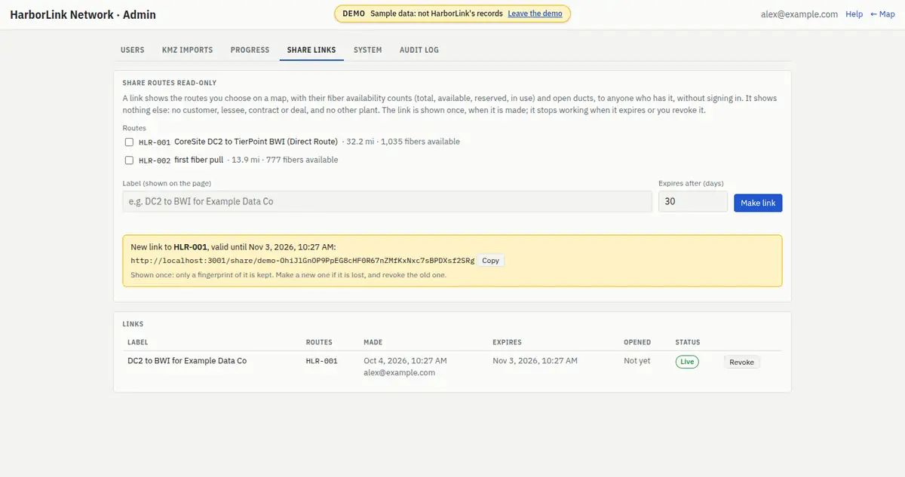Click the Expires after days field
Image resolution: width=905 pixels, height=477 pixels.
[x=693, y=201]
